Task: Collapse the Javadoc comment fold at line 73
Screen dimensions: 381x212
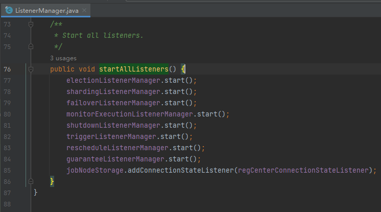Action: [31, 25]
